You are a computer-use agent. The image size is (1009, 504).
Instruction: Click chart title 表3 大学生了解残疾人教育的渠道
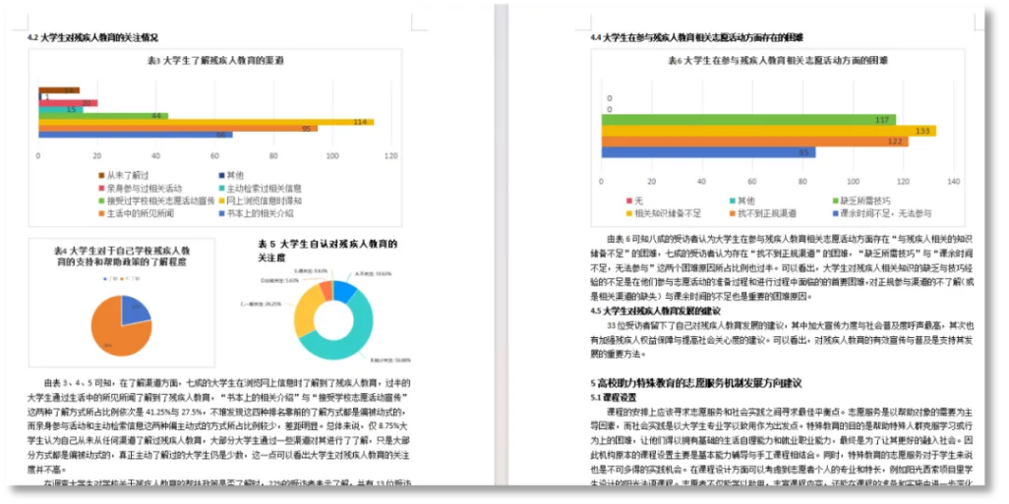pos(214,61)
